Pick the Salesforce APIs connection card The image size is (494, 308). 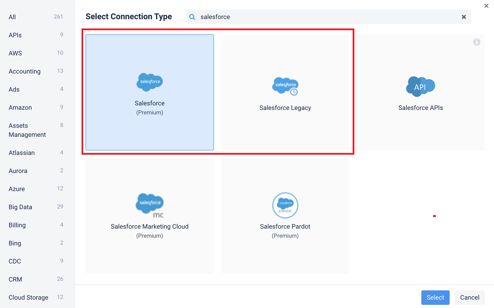click(x=421, y=92)
